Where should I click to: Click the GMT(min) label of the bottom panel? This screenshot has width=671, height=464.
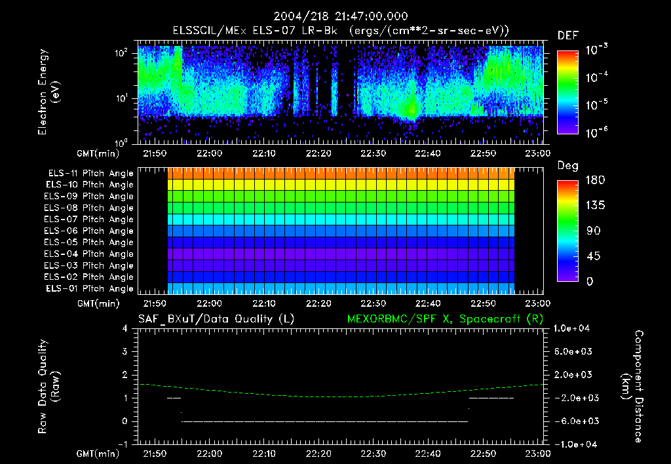tap(98, 454)
